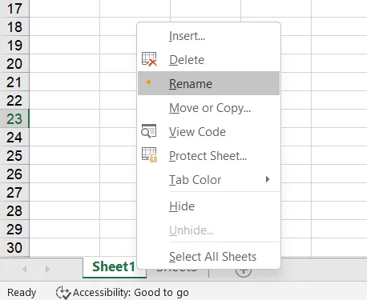Select the row 18 header

point(14,26)
